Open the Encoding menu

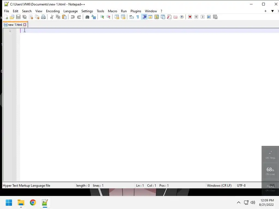click(x=53, y=11)
